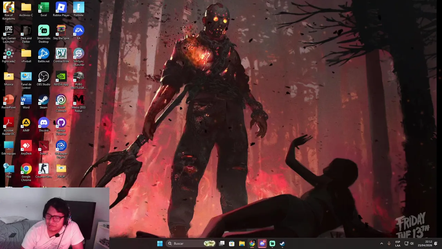442x249 pixels.
Task: Open network settings from the tray
Action: (x=406, y=243)
